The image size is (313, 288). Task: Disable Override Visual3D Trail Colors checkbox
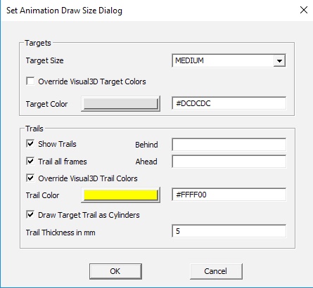[30, 178]
